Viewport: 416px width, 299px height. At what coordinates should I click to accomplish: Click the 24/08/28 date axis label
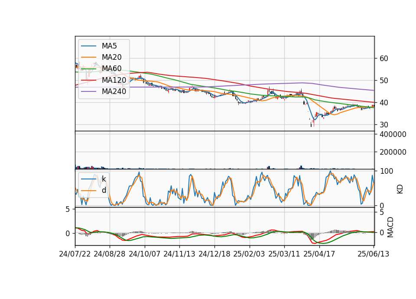click(110, 254)
